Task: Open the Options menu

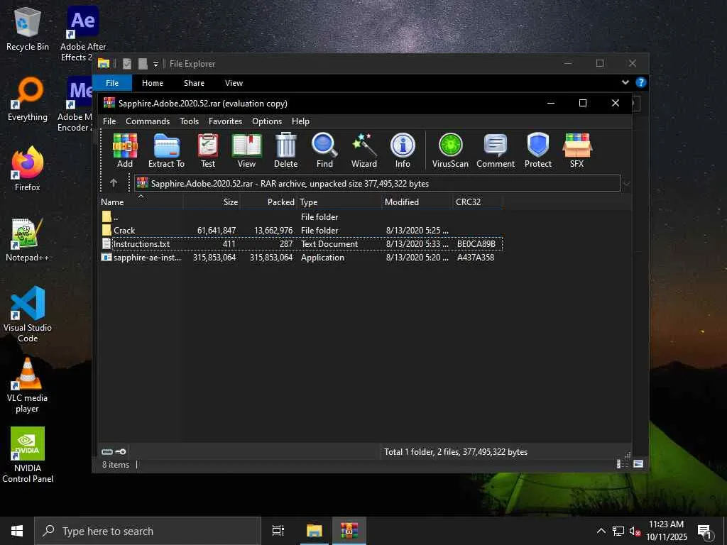Action: 267,121
